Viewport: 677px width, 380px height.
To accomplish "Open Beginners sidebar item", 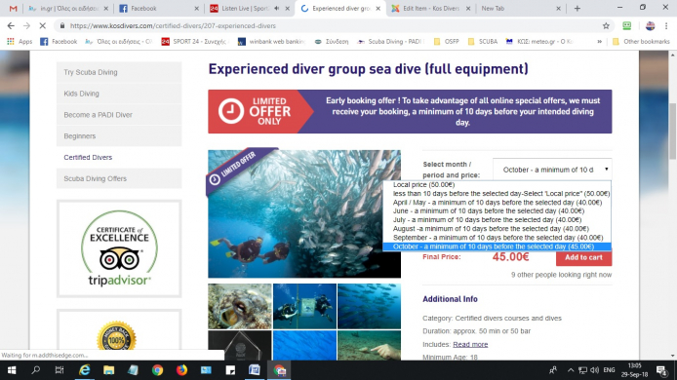I will (x=119, y=135).
